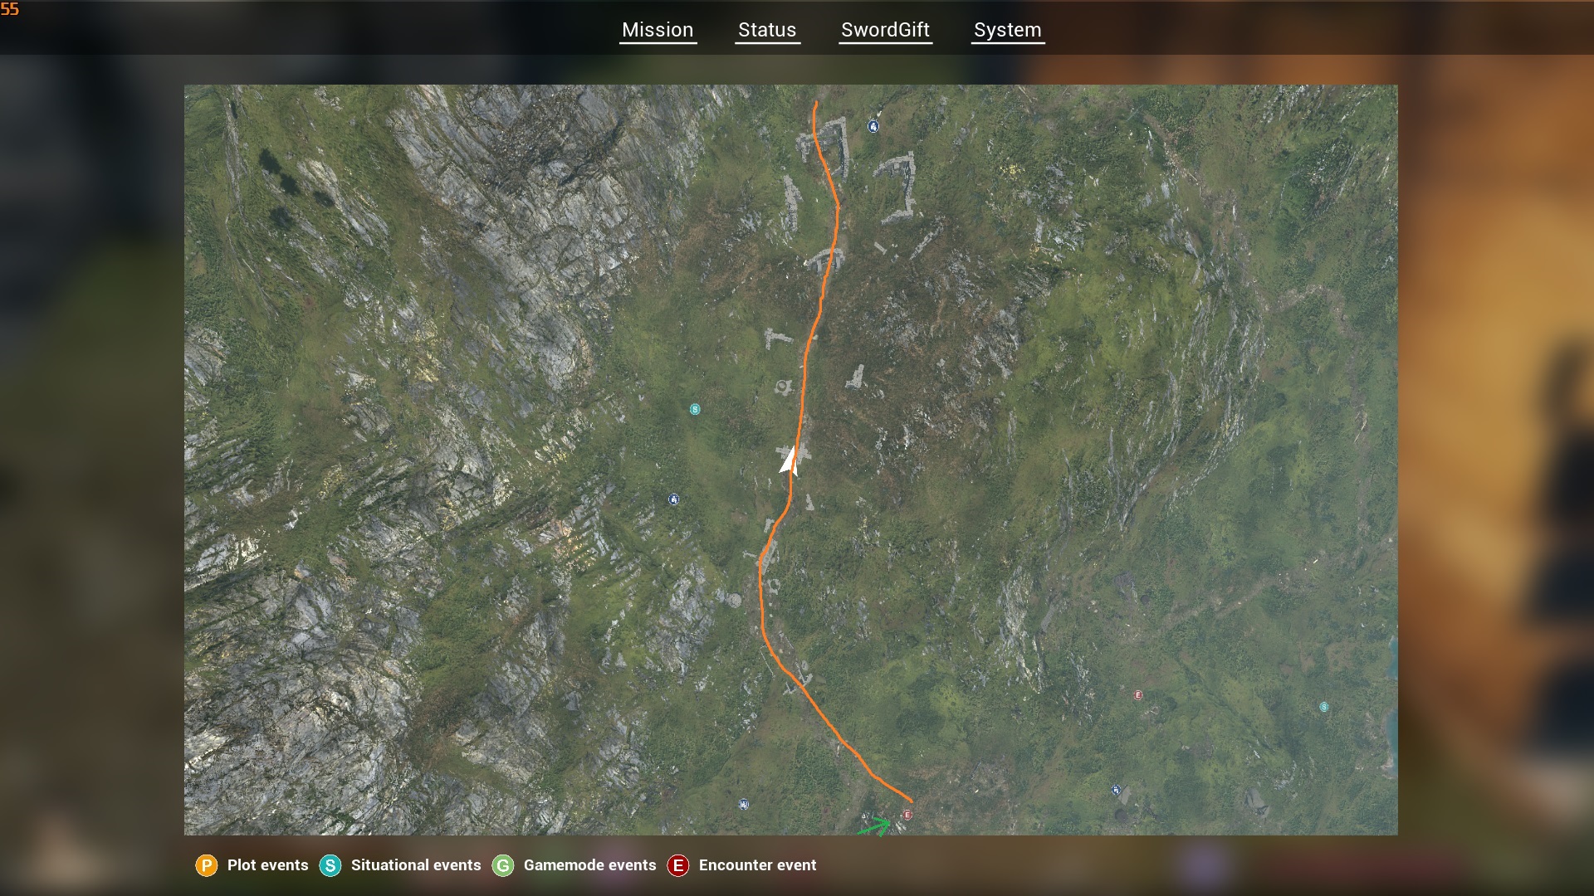Click the Situational events legend icon
The height and width of the screenshot is (896, 1594).
point(330,866)
